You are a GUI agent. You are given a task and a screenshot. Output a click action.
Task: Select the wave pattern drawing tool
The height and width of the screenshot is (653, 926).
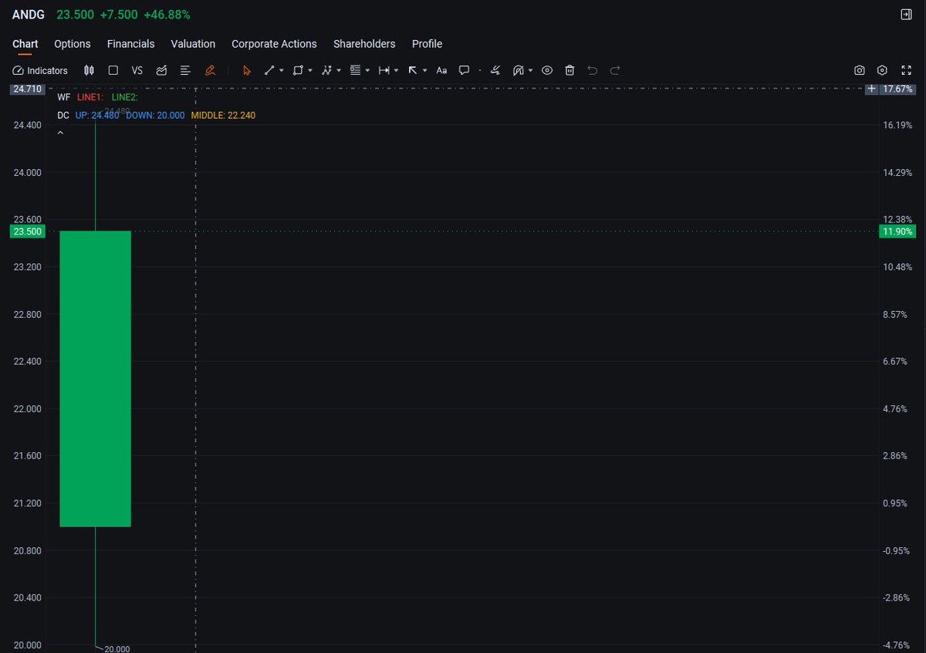point(326,70)
